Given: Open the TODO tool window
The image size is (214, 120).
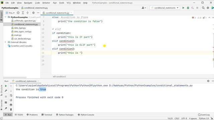Looking at the screenshot, I should click(x=19, y=115).
